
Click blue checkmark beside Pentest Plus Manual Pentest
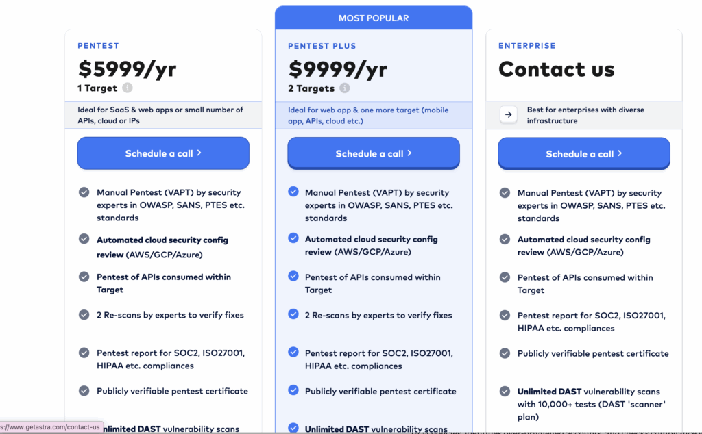[293, 192]
